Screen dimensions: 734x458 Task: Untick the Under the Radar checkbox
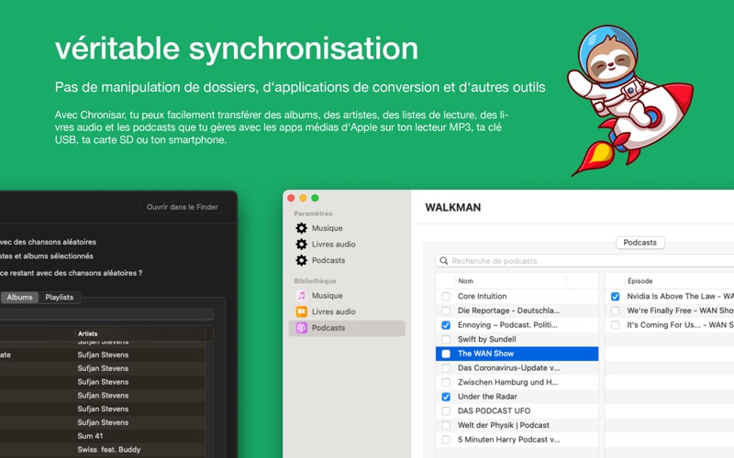[446, 397]
